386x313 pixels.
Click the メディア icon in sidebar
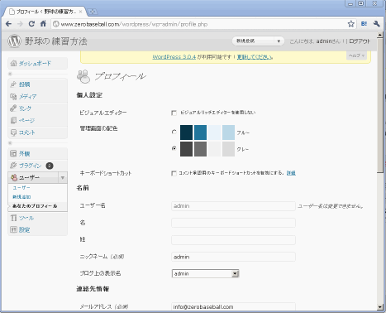(x=13, y=96)
